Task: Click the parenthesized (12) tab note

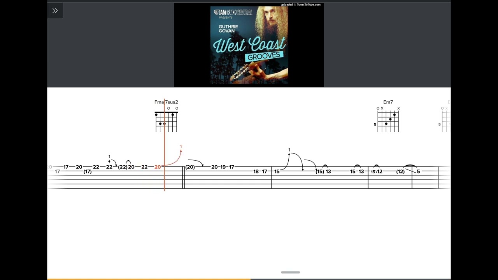Action: (400, 171)
